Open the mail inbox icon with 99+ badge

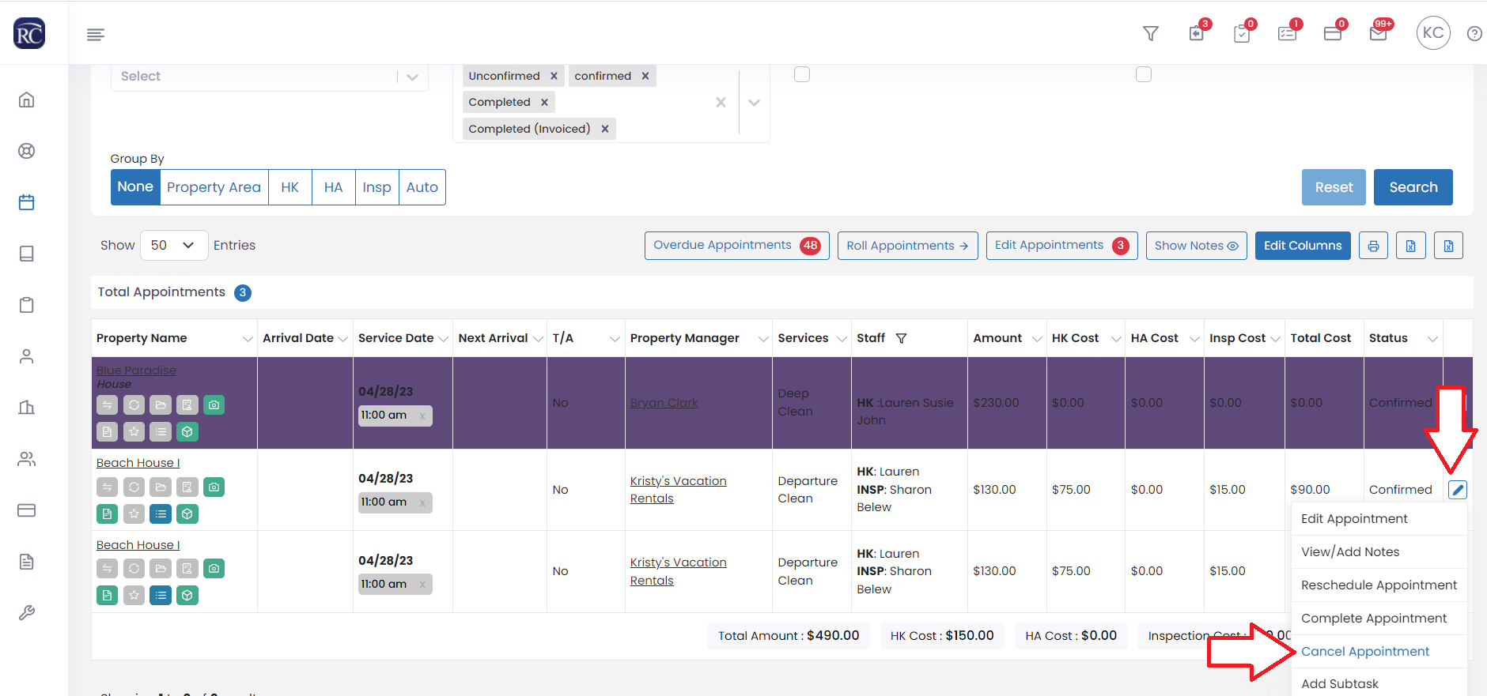point(1378,34)
